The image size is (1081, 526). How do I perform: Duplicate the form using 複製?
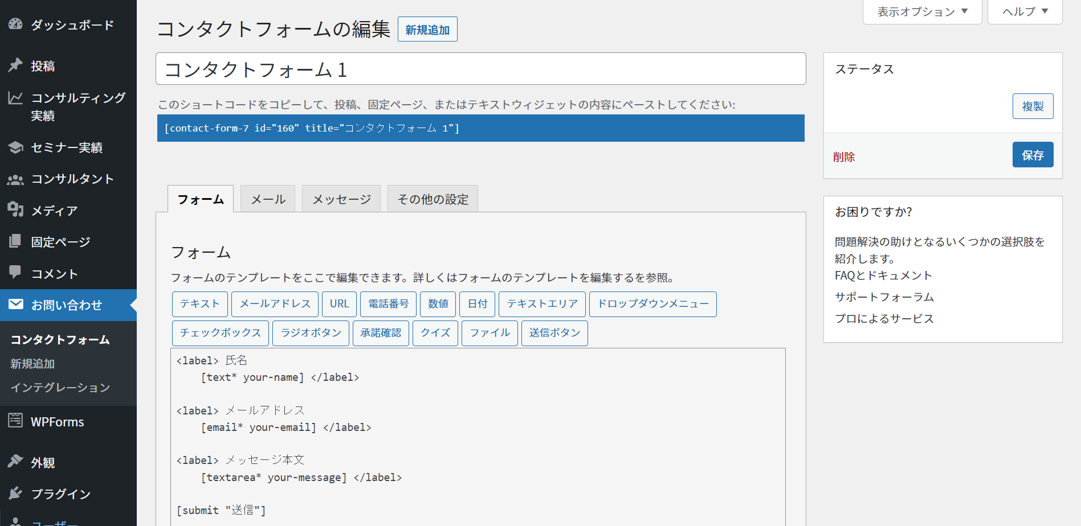[x=1033, y=106]
